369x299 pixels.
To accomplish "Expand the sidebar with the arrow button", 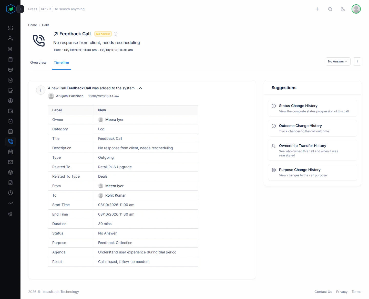I will point(20,9).
